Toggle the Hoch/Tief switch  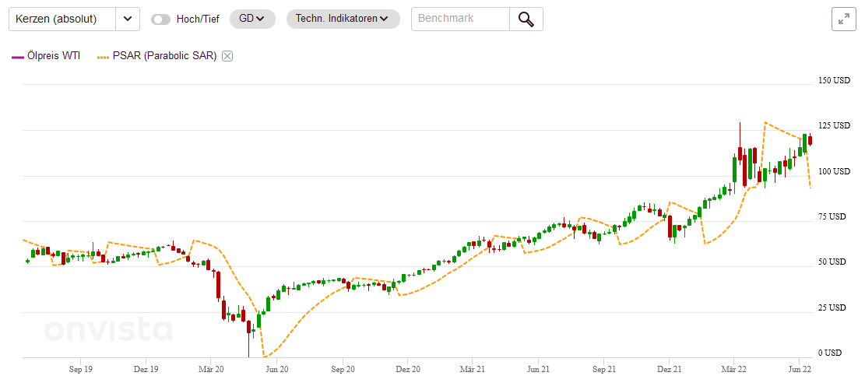pos(161,19)
